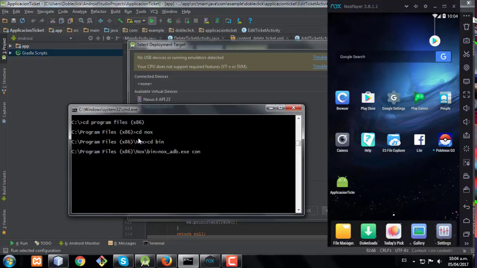The width and height of the screenshot is (477, 268).
Task: Click the Paste toolbar icon
Action: (70, 21)
